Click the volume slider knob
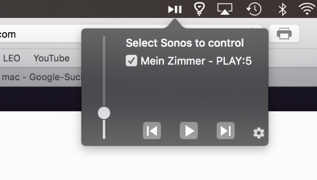This screenshot has height=180, width=317. (x=104, y=113)
